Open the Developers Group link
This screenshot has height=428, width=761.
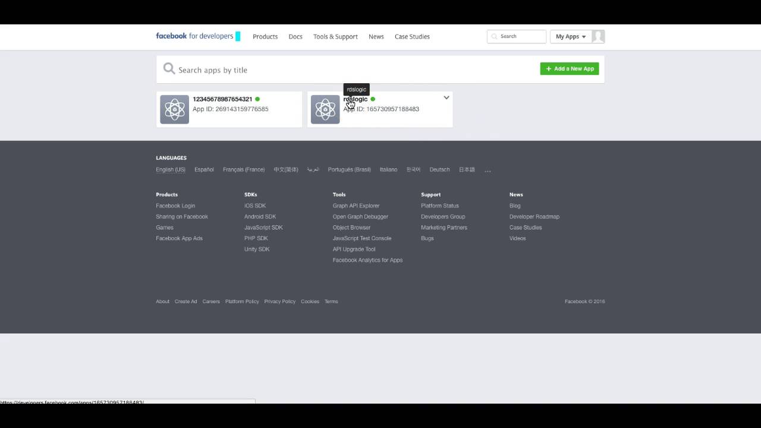(x=443, y=216)
